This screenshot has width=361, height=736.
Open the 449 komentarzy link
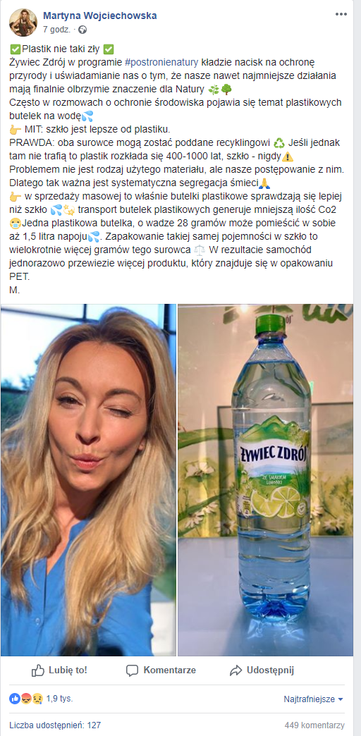[314, 725]
